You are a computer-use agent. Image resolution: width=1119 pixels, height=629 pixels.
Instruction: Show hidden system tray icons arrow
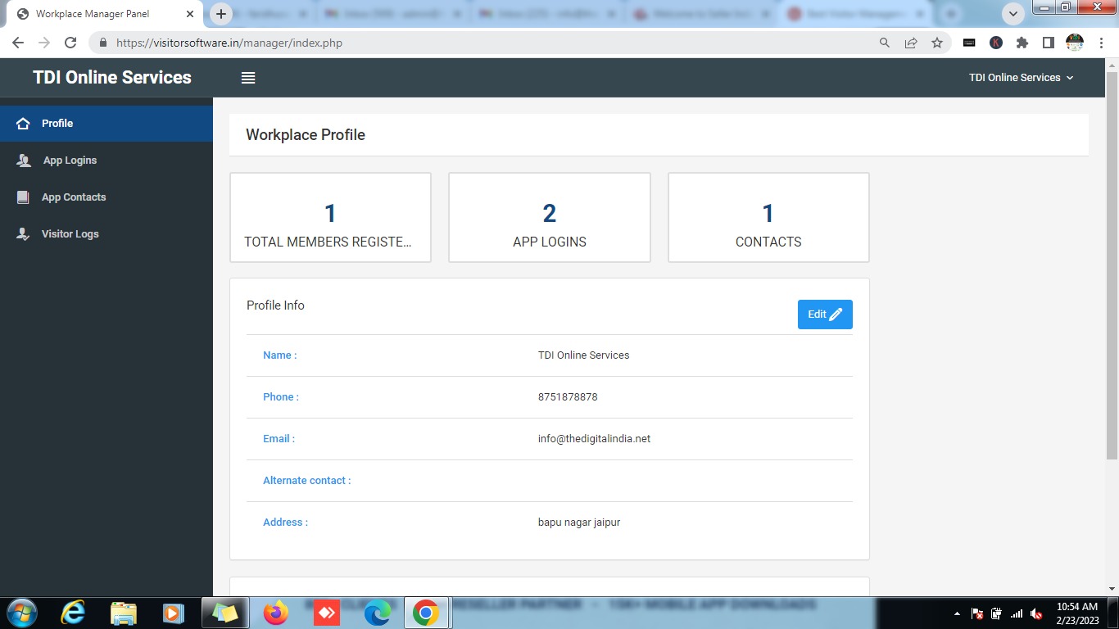[x=957, y=613]
